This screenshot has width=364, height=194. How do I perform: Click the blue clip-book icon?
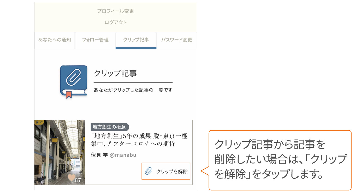pos(74,82)
